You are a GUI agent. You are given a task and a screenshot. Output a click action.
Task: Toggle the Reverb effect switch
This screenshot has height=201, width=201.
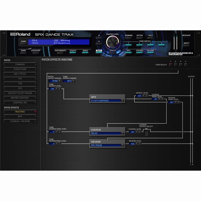tap(150, 53)
